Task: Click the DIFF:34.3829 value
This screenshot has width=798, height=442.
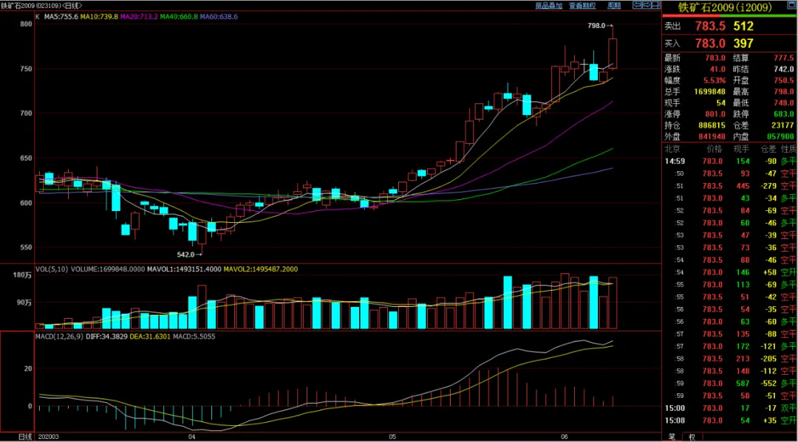Action: coord(106,336)
